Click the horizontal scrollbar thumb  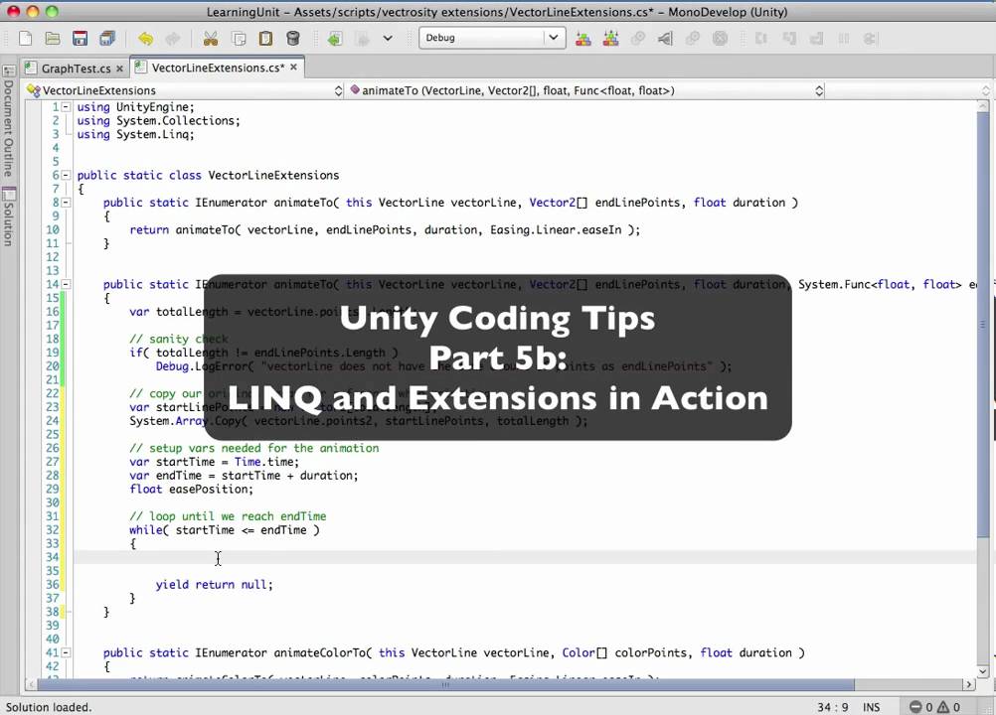(x=444, y=684)
